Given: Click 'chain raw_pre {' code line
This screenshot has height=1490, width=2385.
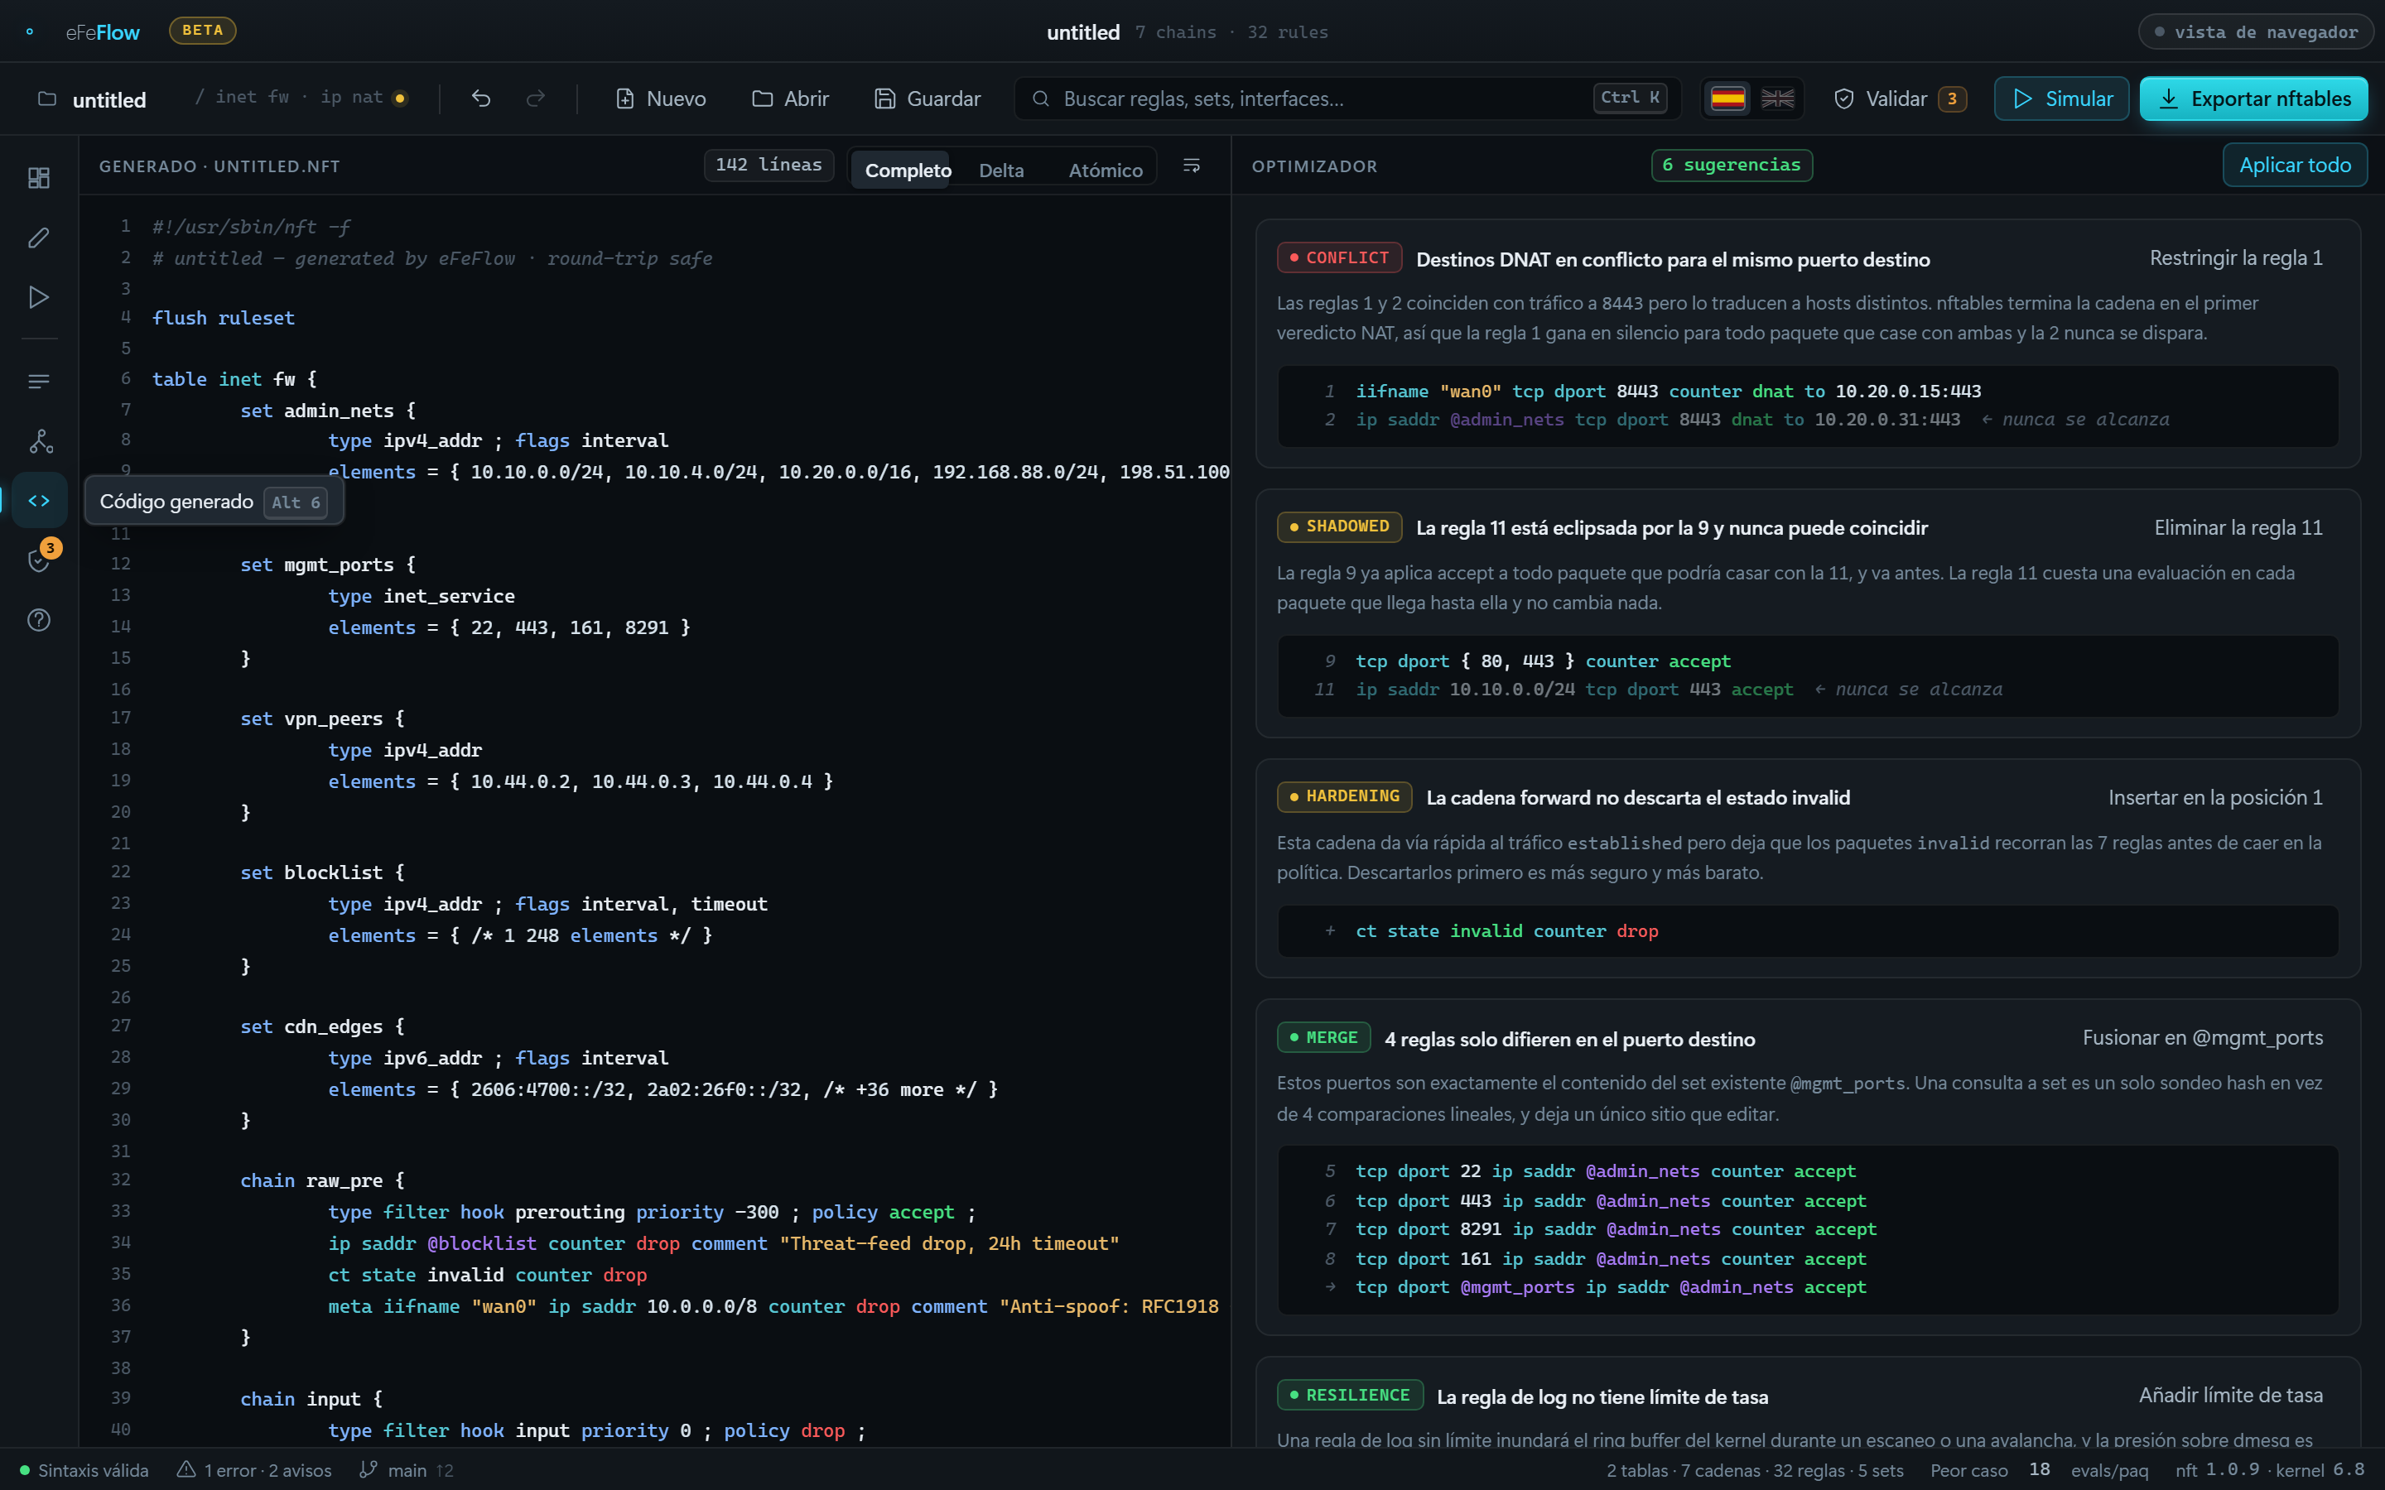Looking at the screenshot, I should (x=322, y=1180).
